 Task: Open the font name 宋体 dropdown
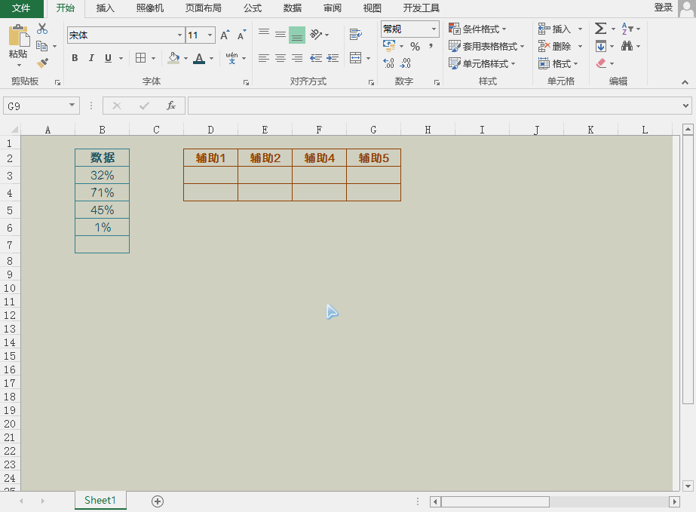click(x=179, y=35)
